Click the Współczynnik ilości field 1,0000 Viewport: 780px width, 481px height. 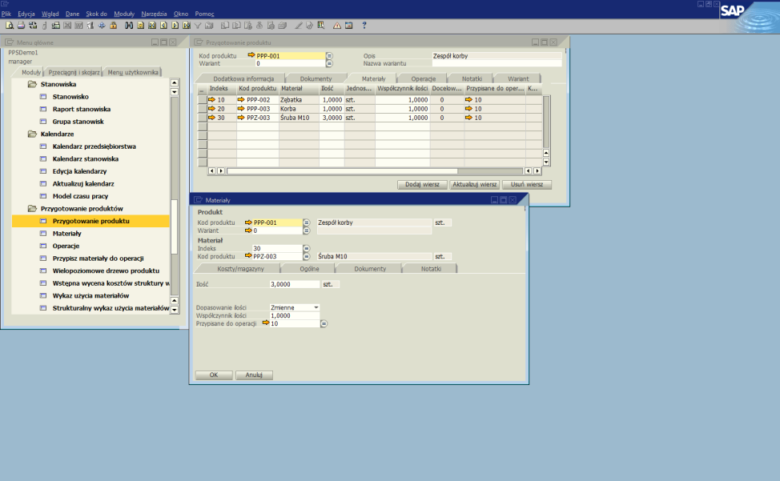pos(295,315)
